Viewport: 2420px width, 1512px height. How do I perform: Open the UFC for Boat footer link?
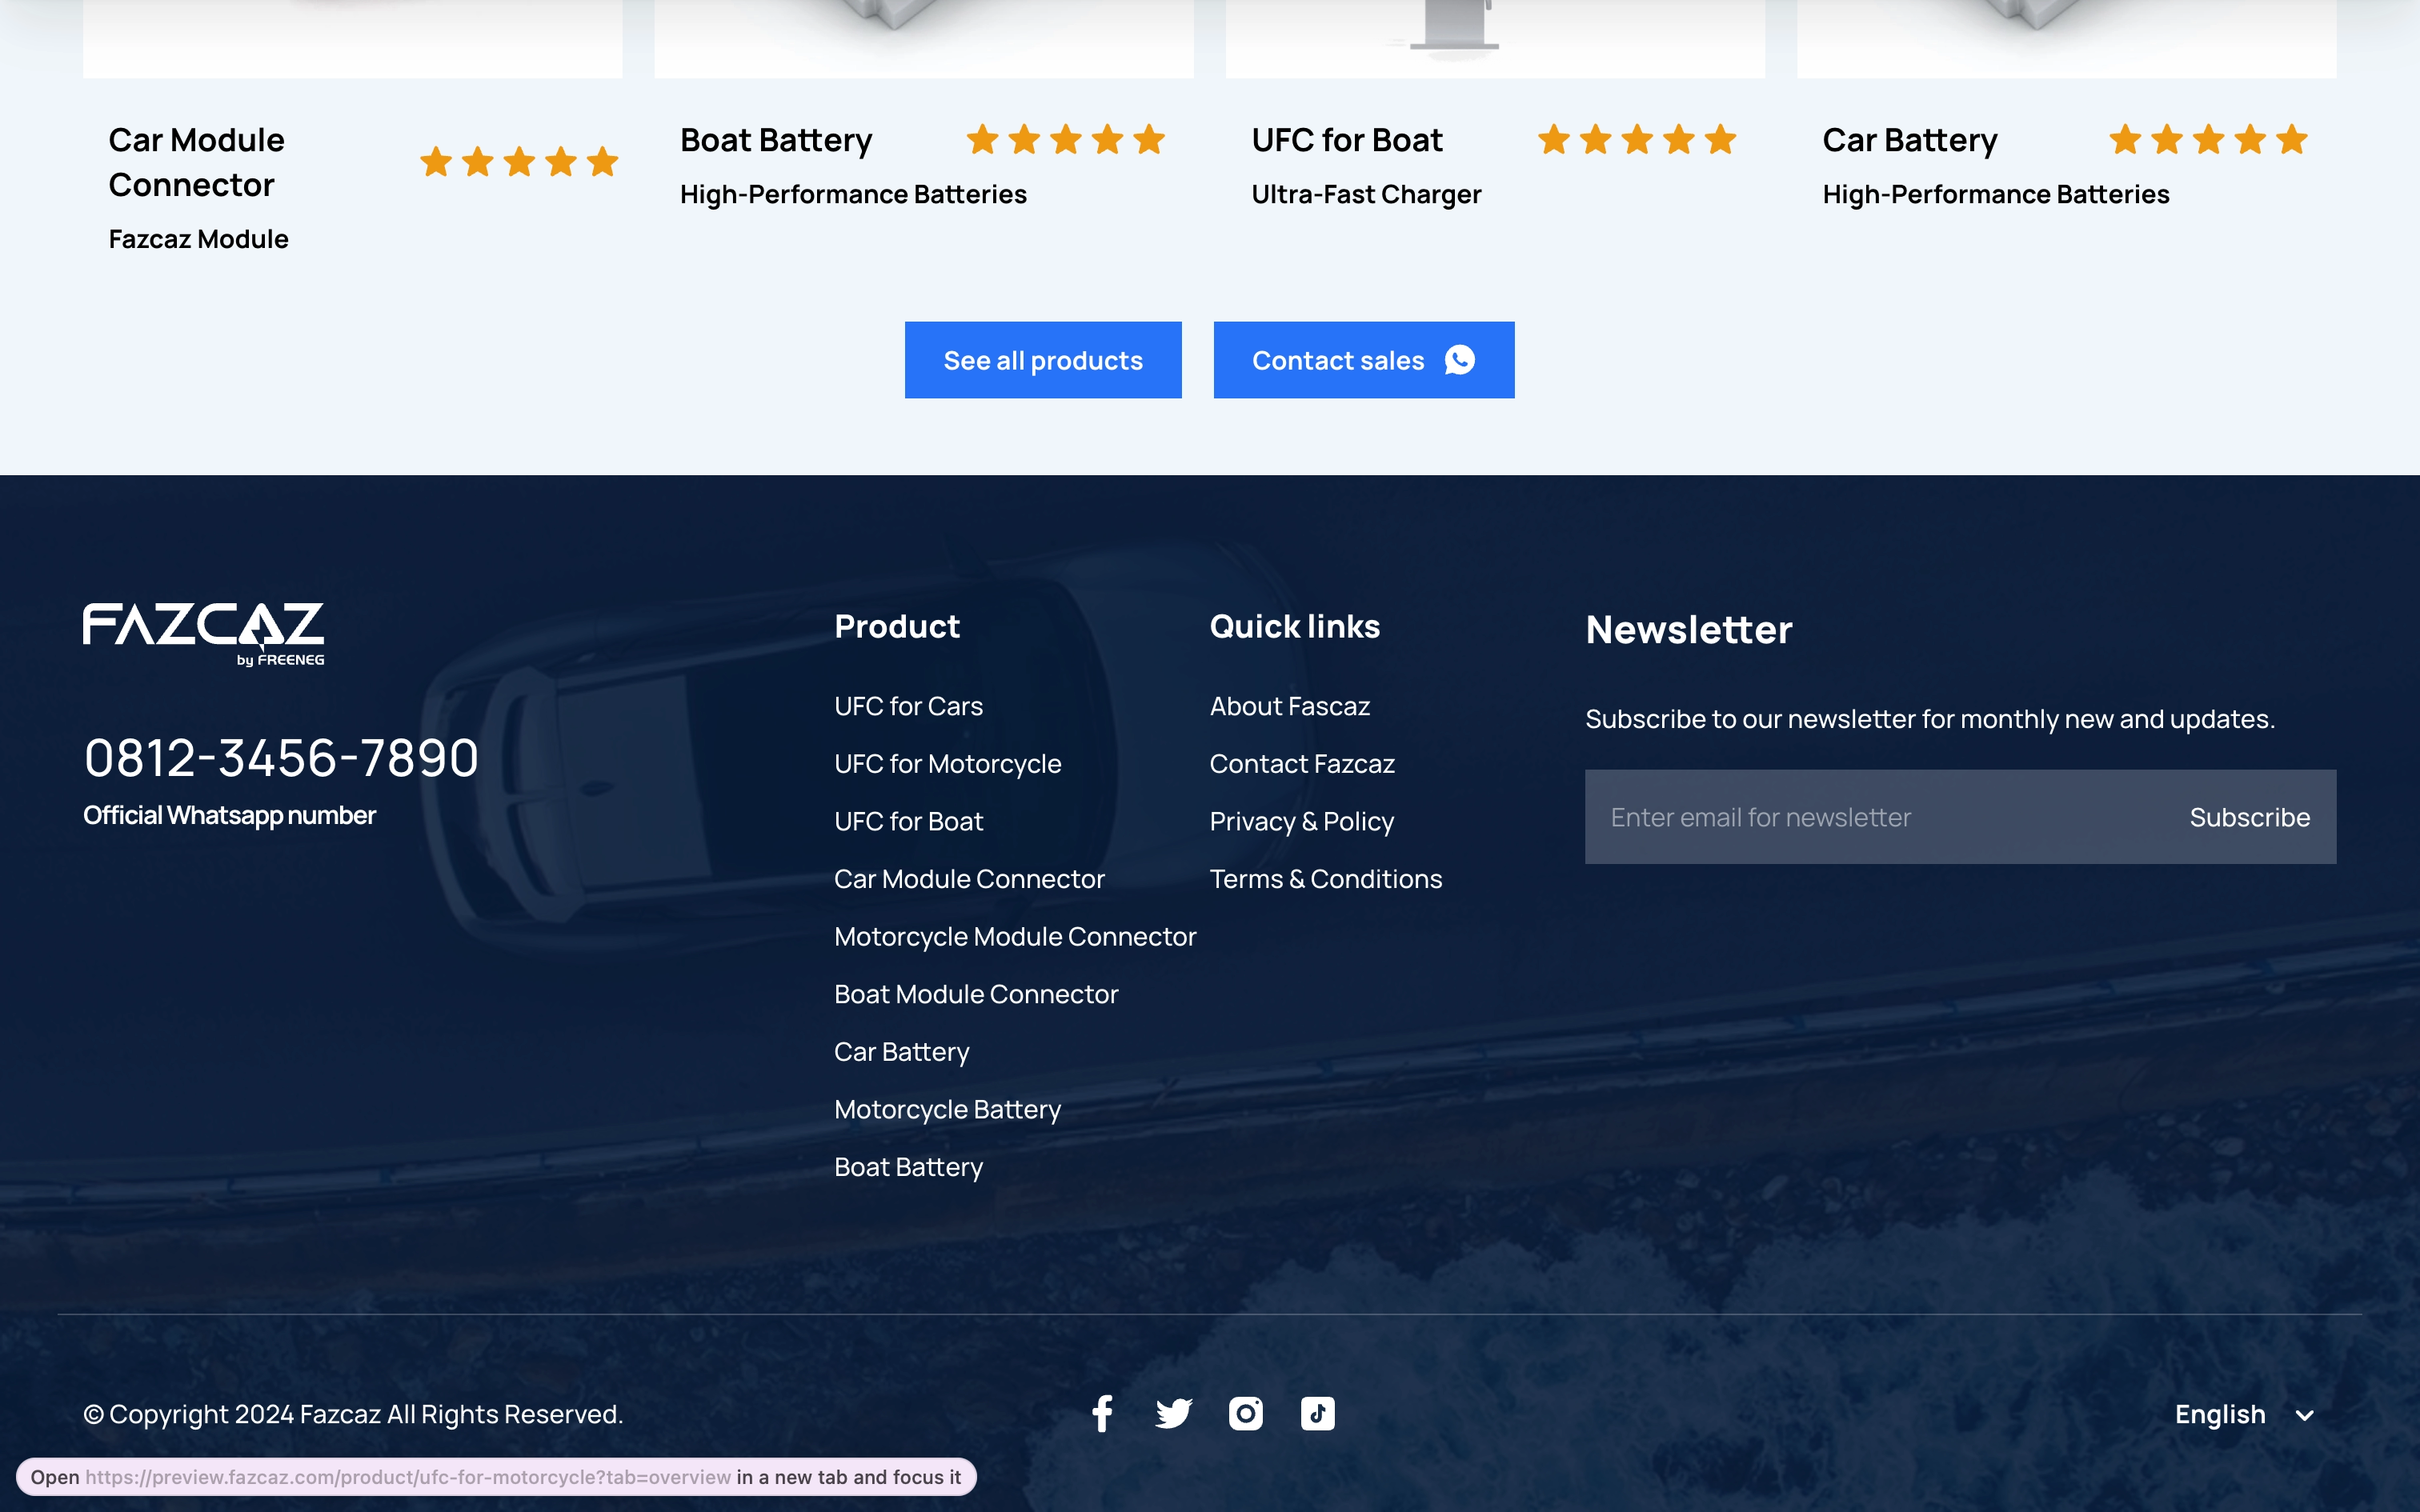(908, 821)
